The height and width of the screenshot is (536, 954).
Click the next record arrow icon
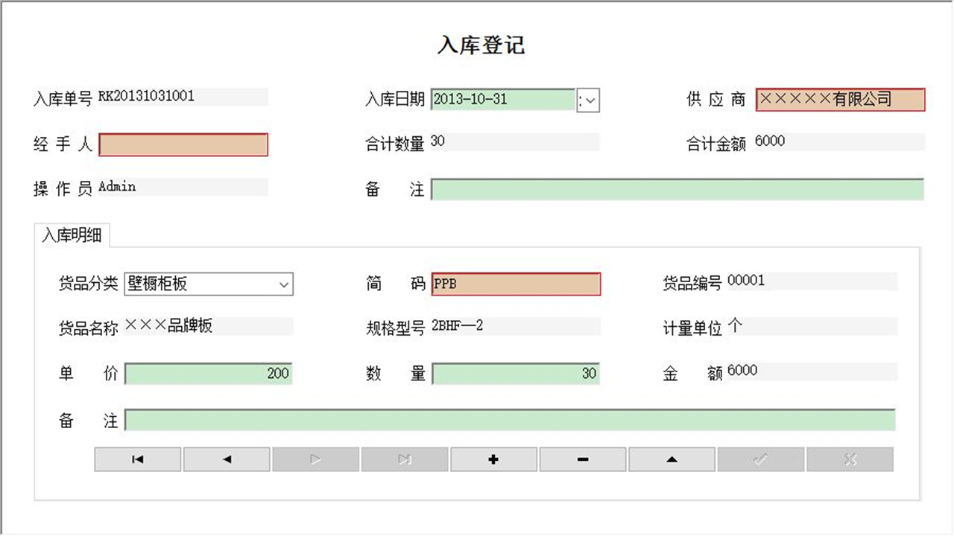pos(315,459)
